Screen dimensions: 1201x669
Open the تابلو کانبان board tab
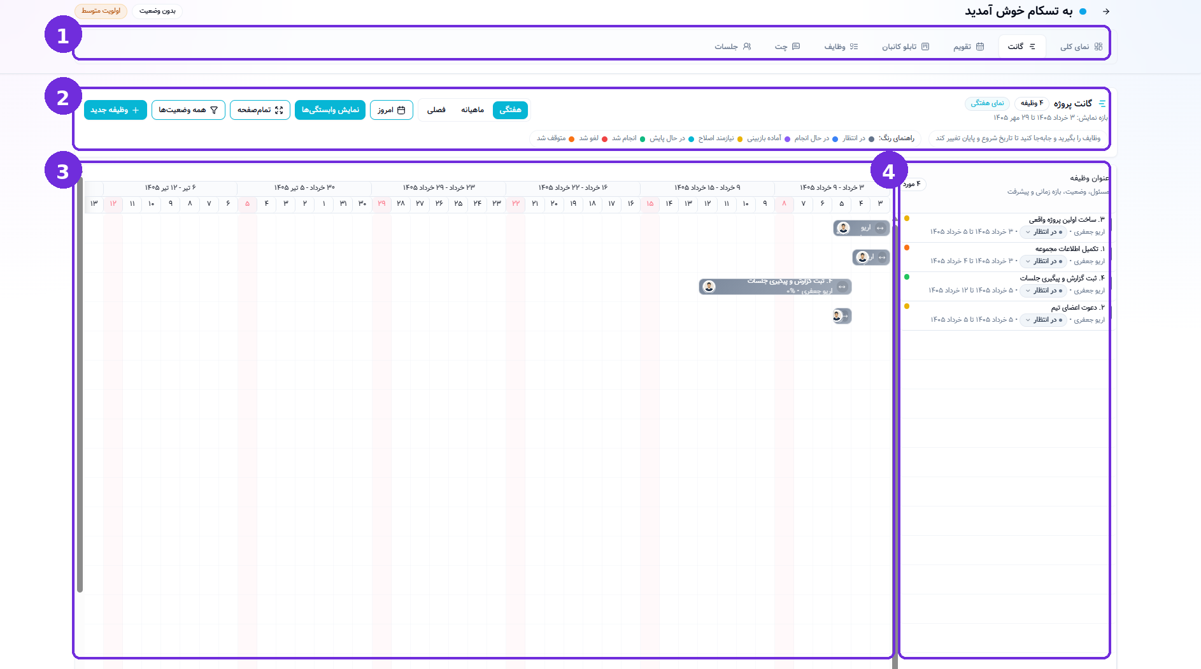click(x=905, y=47)
